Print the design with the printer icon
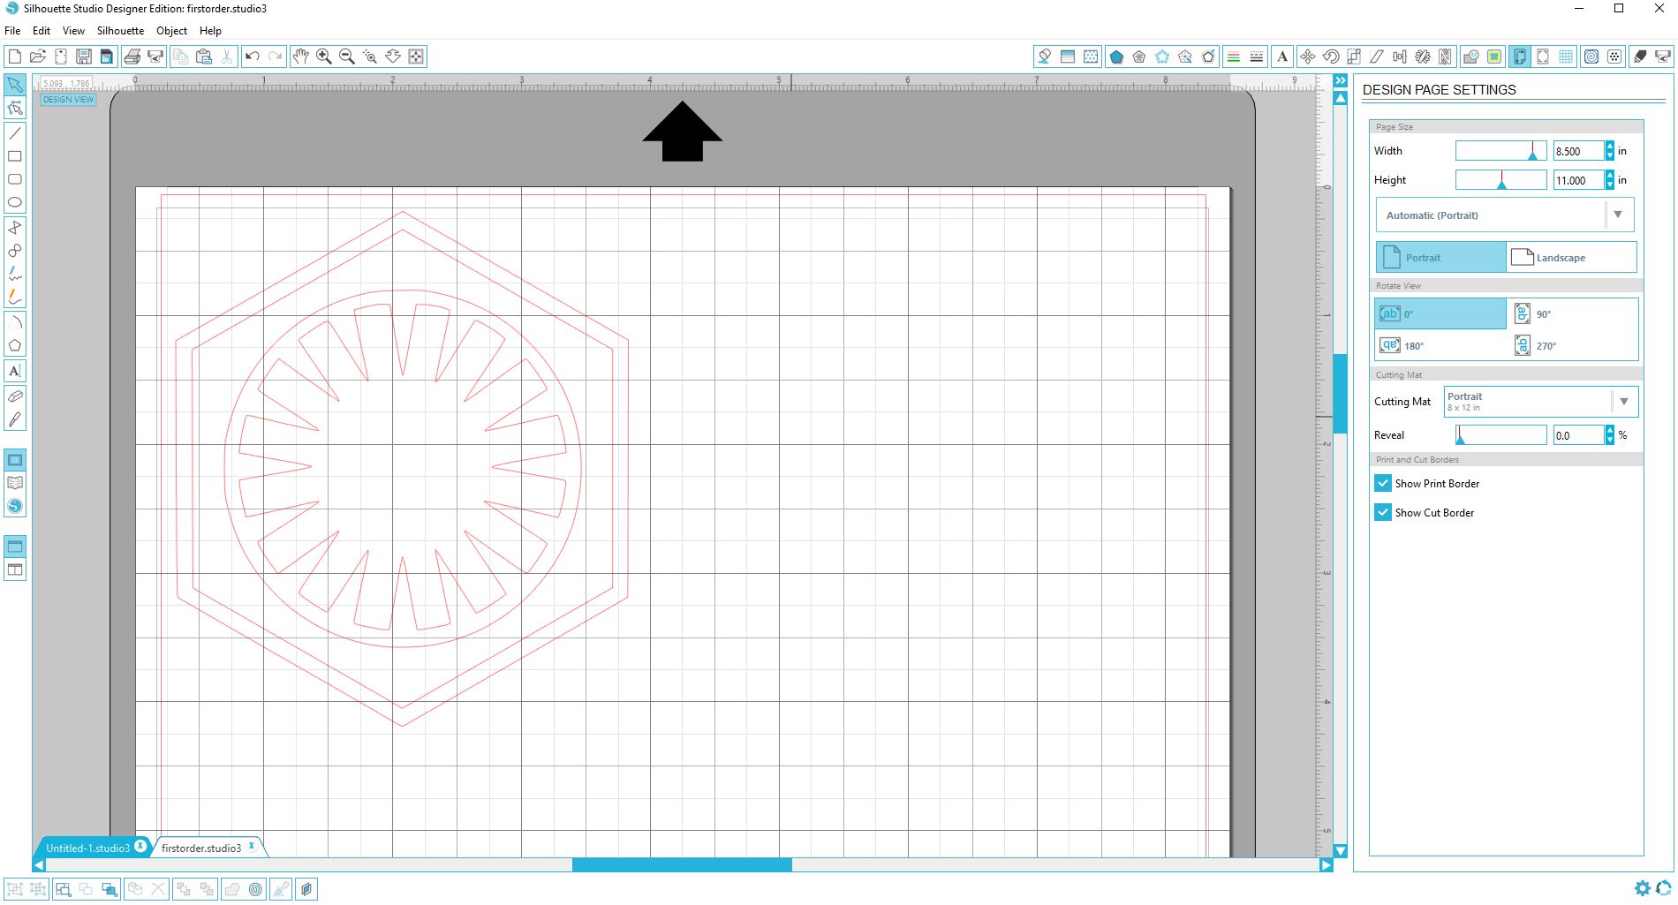The height and width of the screenshot is (905, 1678). pyautogui.click(x=132, y=57)
